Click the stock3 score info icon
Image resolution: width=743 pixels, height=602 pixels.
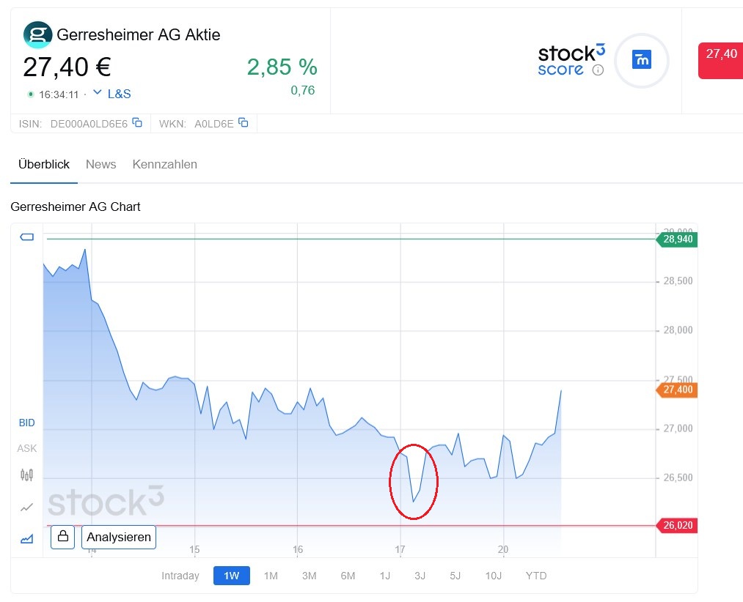(598, 70)
